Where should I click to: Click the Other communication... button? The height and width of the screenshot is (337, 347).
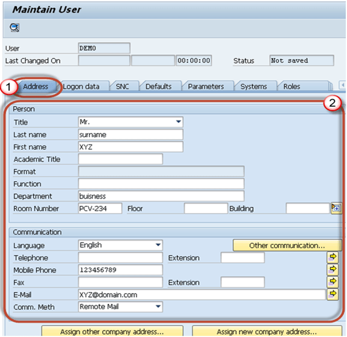tap(287, 246)
